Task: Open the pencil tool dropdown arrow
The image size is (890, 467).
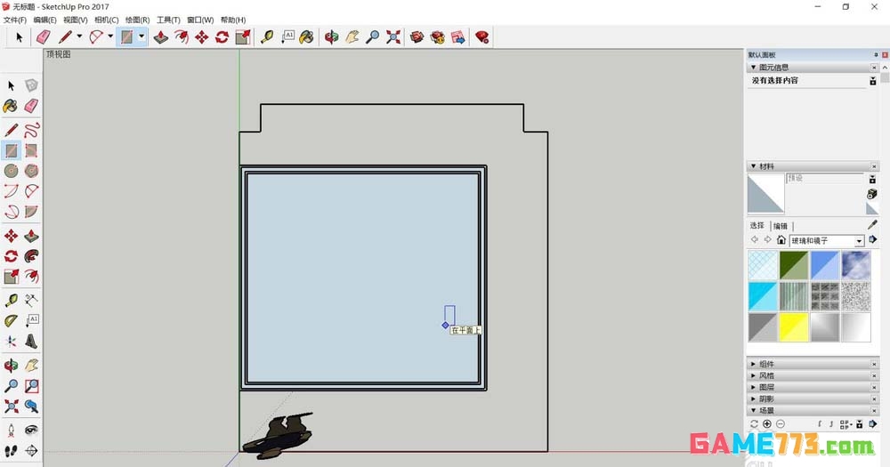Action: click(79, 37)
